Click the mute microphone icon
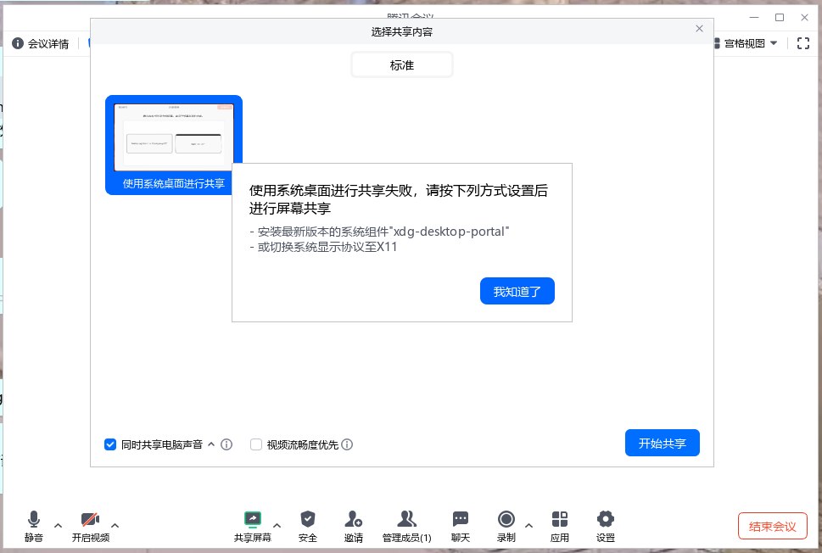This screenshot has width=822, height=553. pos(34,519)
